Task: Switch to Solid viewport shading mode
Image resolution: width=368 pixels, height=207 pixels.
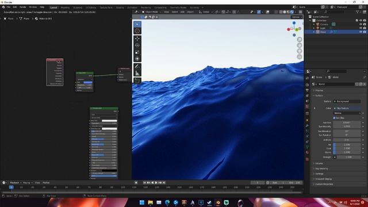Action: coord(285,12)
